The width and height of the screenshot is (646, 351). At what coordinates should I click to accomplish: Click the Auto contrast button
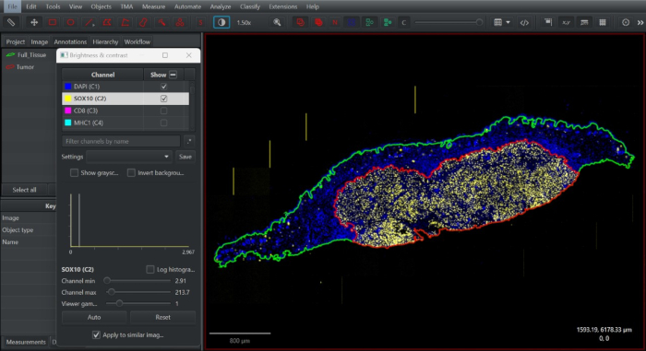click(94, 317)
